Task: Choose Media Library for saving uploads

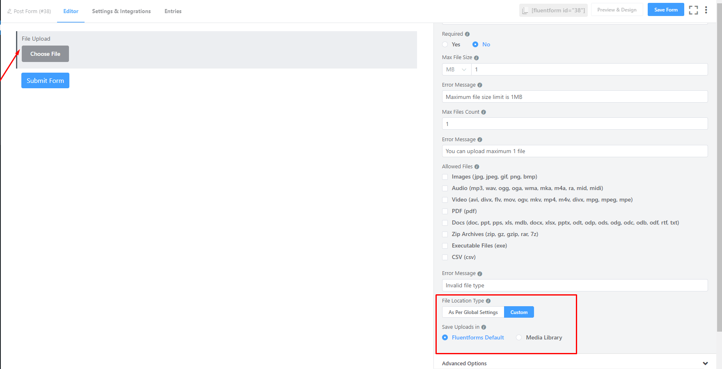Action: tap(519, 337)
